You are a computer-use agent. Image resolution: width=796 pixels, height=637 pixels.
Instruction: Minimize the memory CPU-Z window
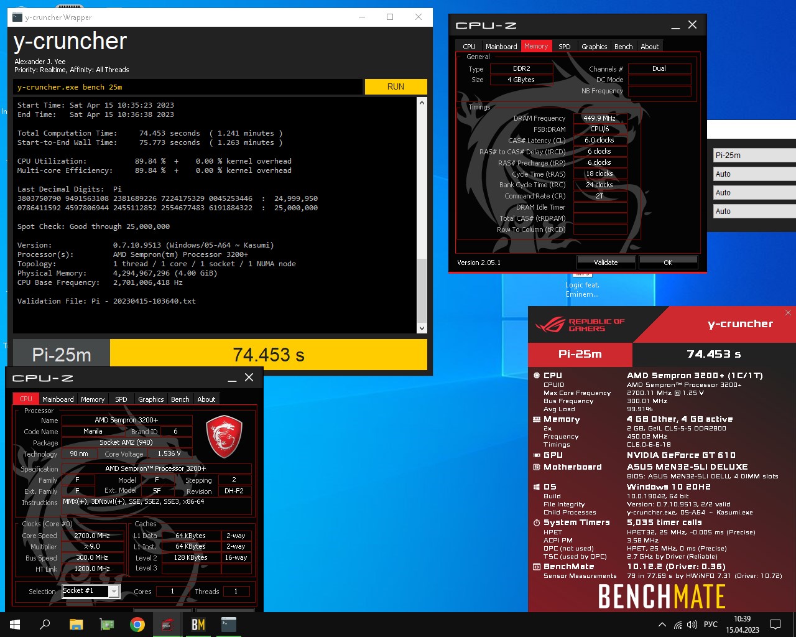pos(675,26)
